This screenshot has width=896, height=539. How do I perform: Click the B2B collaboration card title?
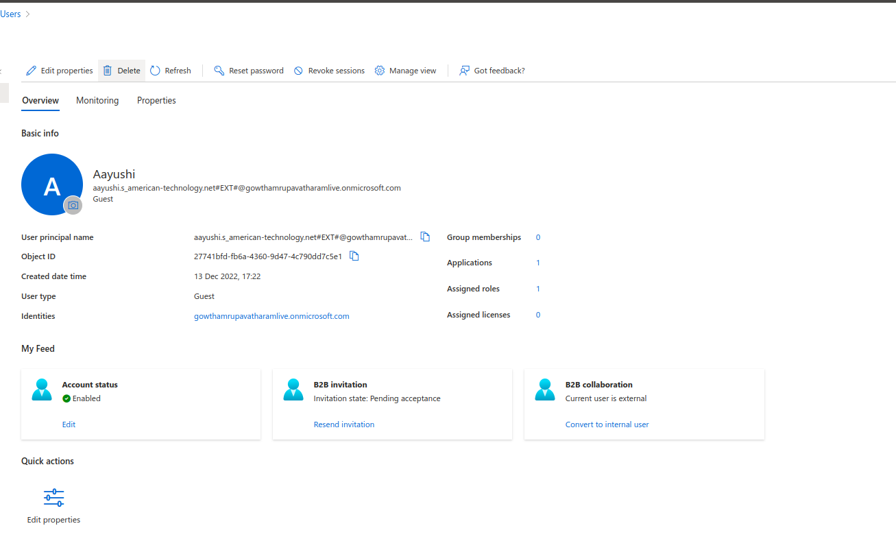pos(598,385)
